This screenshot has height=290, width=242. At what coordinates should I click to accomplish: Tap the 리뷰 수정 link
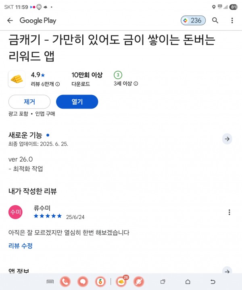21,246
